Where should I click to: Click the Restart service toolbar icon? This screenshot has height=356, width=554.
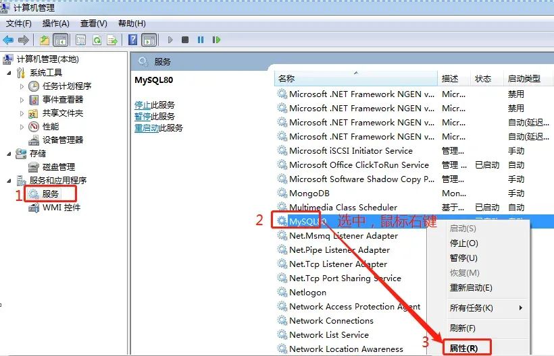click(x=216, y=40)
